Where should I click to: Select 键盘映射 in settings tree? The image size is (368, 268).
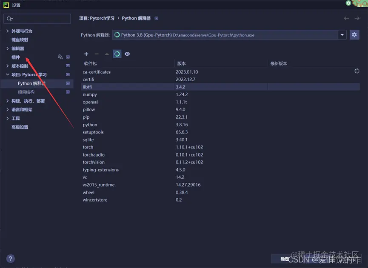coord(20,40)
